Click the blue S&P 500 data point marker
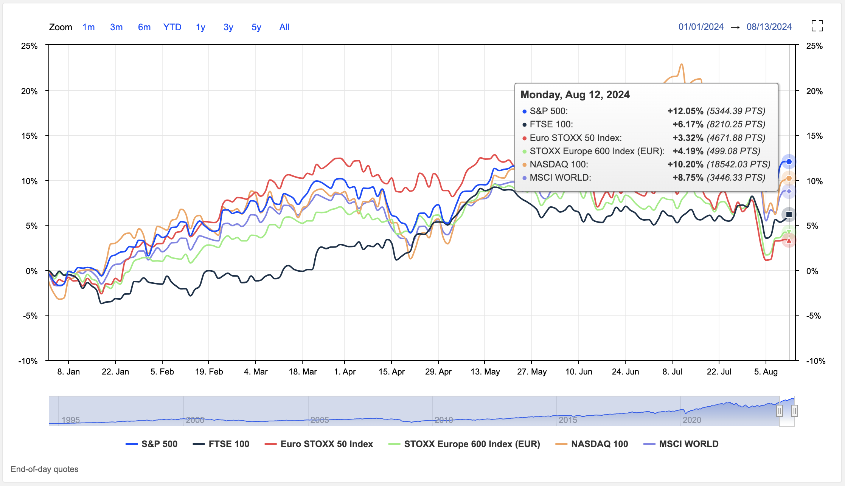 (789, 162)
